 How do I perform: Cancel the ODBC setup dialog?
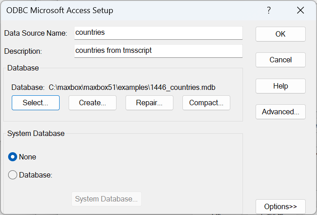pyautogui.click(x=280, y=60)
